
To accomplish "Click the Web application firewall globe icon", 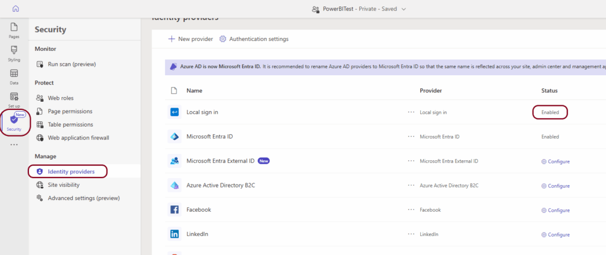I will pos(40,138).
